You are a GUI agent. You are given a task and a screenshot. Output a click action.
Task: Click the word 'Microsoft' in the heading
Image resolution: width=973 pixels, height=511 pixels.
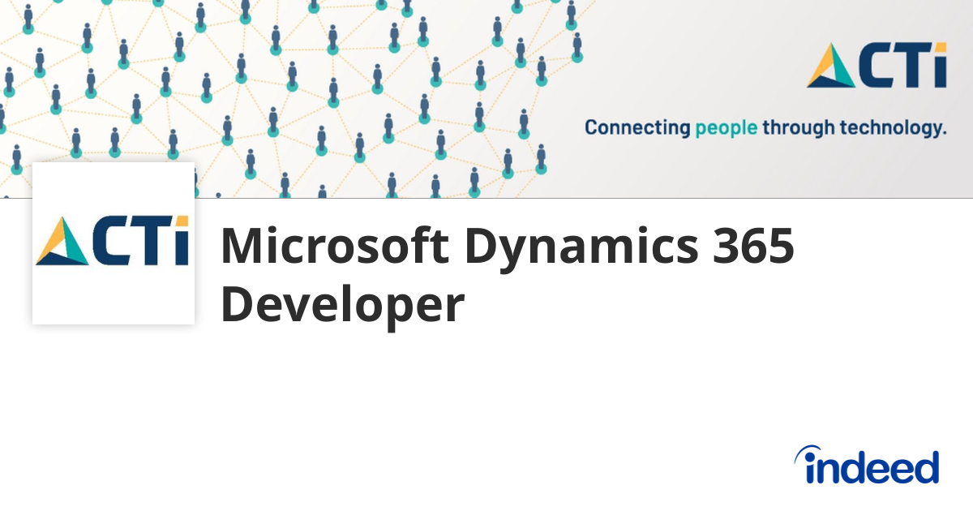(x=335, y=246)
